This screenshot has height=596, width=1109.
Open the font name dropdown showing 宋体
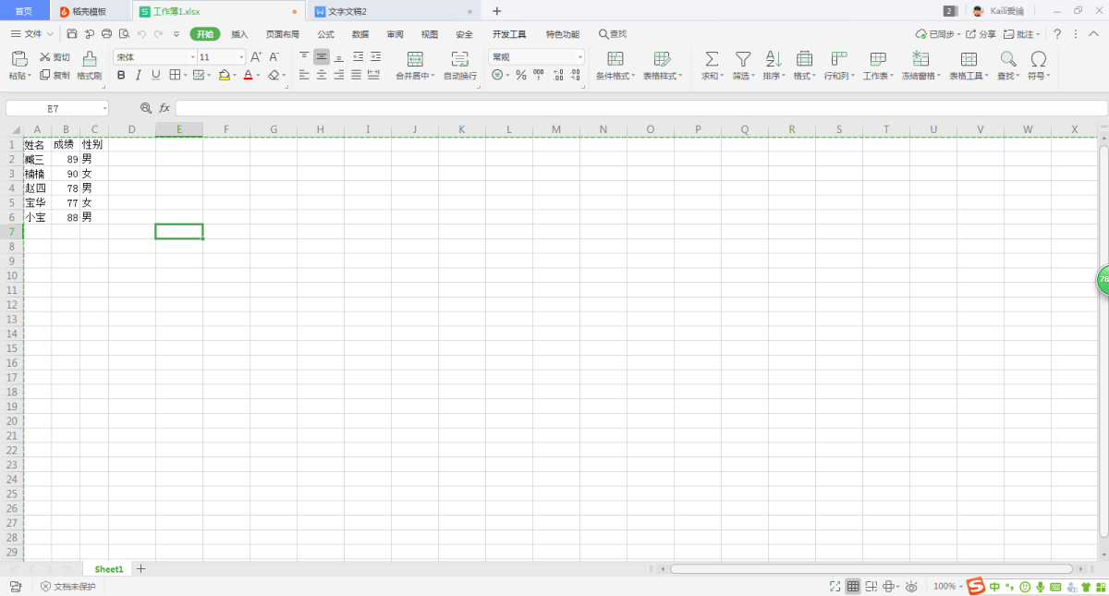tap(154, 57)
